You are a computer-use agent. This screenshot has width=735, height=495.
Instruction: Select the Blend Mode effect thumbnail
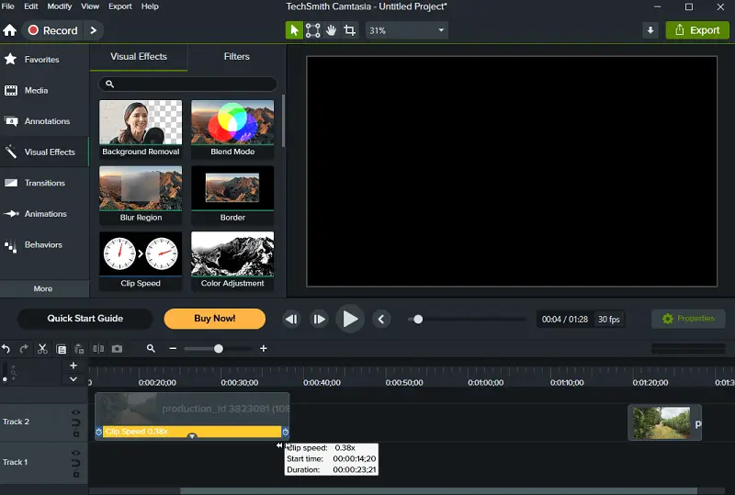(232, 129)
